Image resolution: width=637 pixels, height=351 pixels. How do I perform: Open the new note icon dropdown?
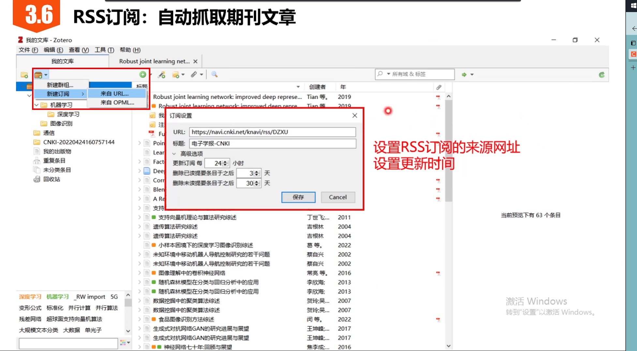pos(183,74)
